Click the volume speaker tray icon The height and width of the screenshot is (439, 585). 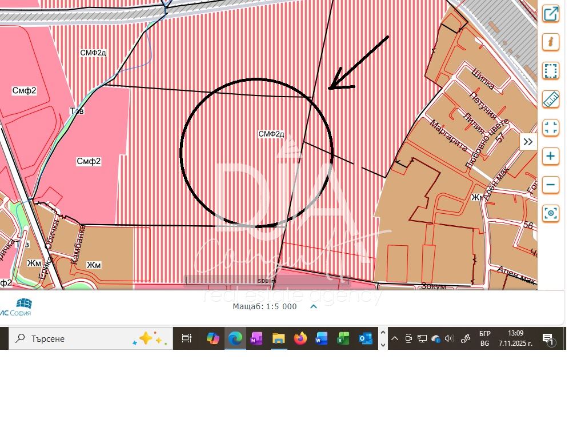pos(449,338)
